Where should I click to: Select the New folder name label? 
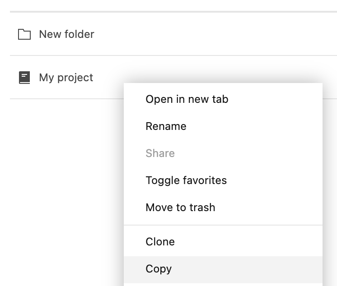[66, 34]
